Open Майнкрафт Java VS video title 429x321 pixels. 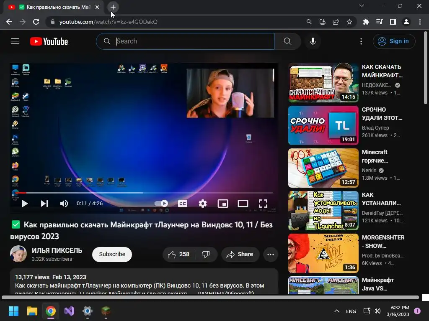coord(377,284)
